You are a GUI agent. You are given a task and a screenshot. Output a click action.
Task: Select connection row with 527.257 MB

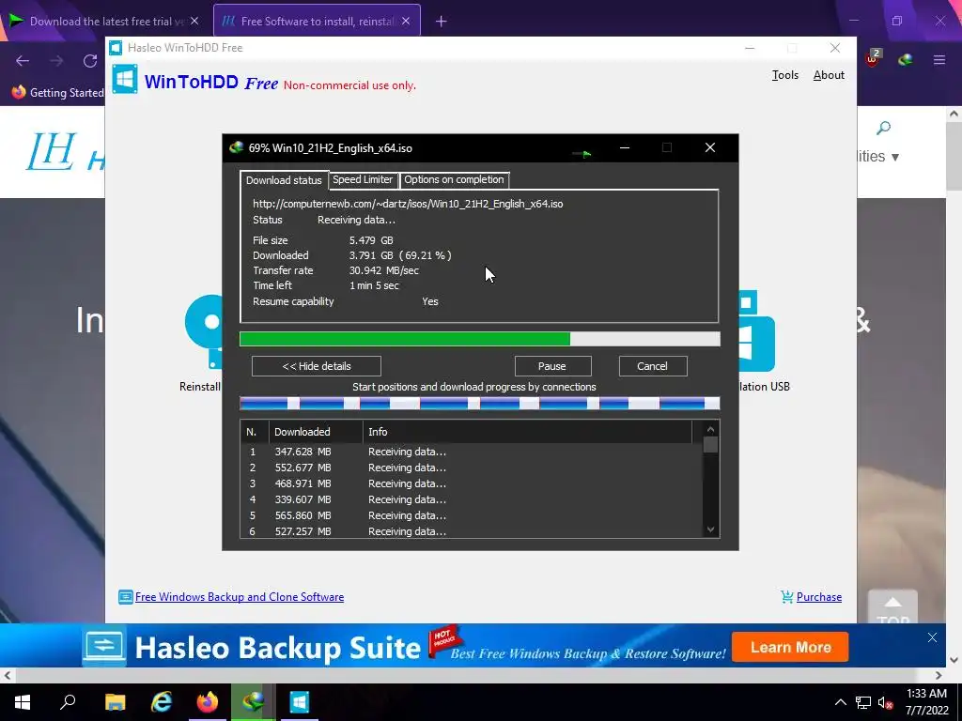click(472, 531)
